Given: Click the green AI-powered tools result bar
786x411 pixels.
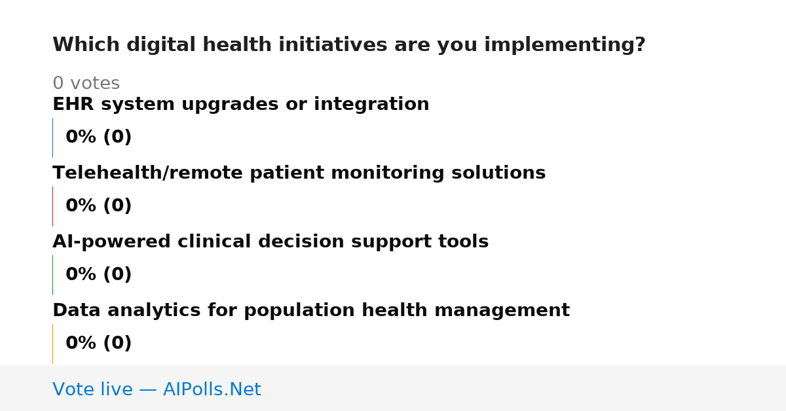Looking at the screenshot, I should click(x=53, y=275).
